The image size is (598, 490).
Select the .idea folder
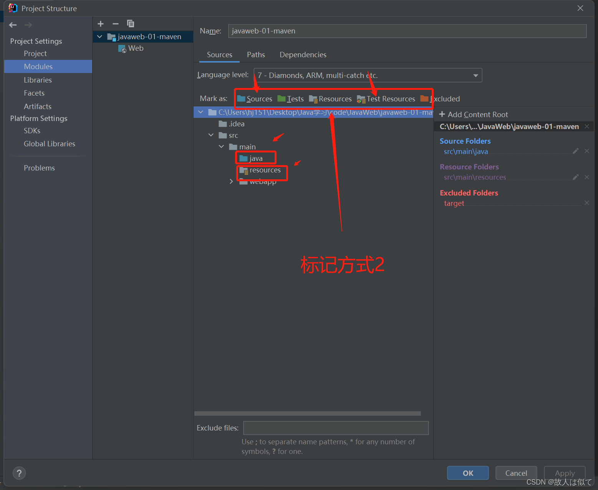click(x=232, y=124)
